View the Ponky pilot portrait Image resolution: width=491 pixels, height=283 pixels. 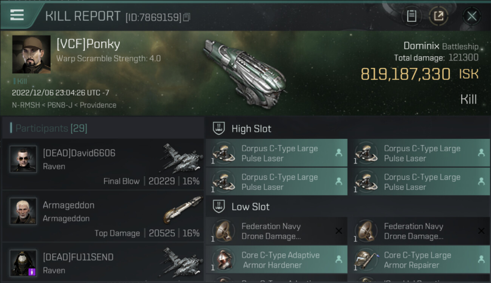pos(31,54)
